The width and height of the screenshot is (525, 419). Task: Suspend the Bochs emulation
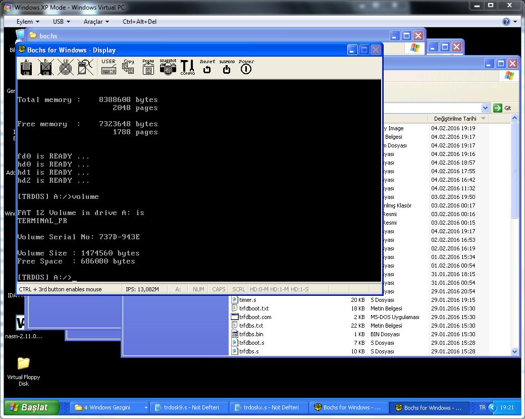click(x=227, y=66)
